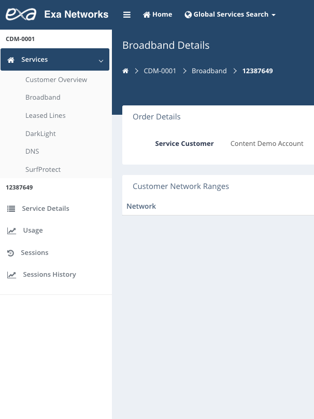Collapse the Services section chevron

click(101, 61)
